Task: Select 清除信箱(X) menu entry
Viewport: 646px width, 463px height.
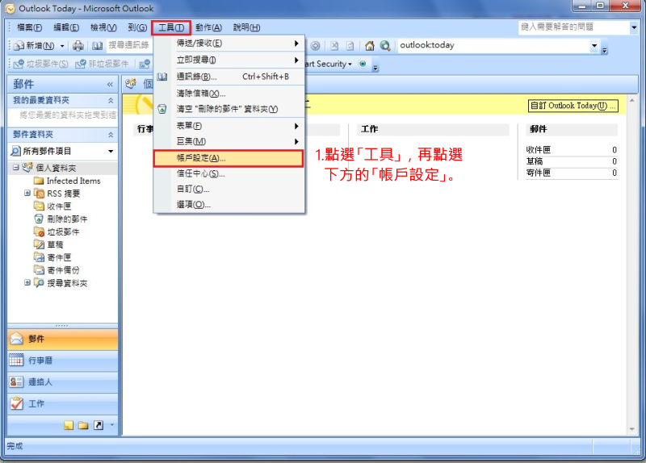Action: [x=229, y=94]
